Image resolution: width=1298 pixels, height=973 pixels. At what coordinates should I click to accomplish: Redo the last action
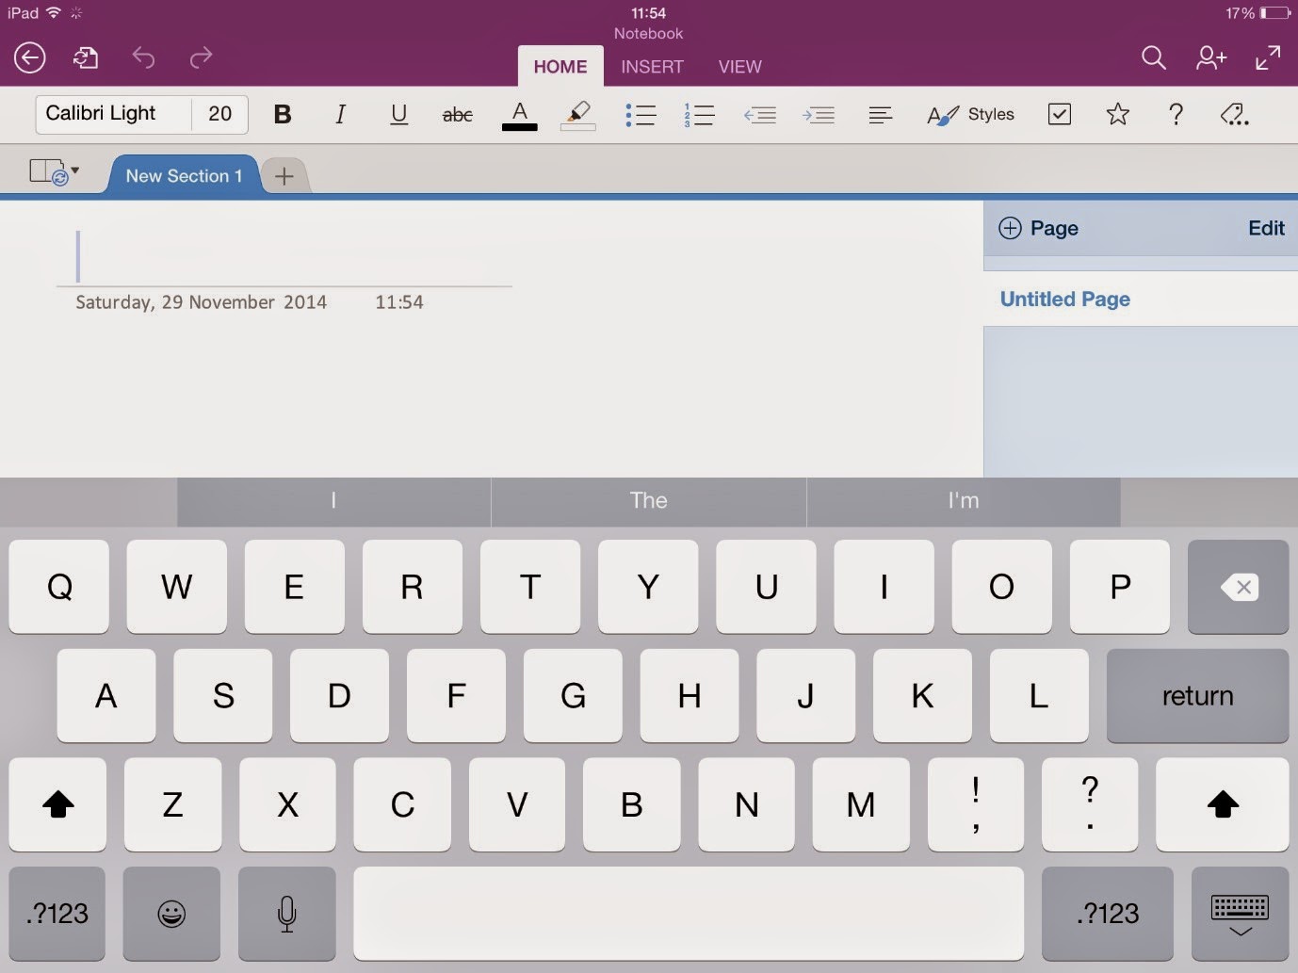201,58
